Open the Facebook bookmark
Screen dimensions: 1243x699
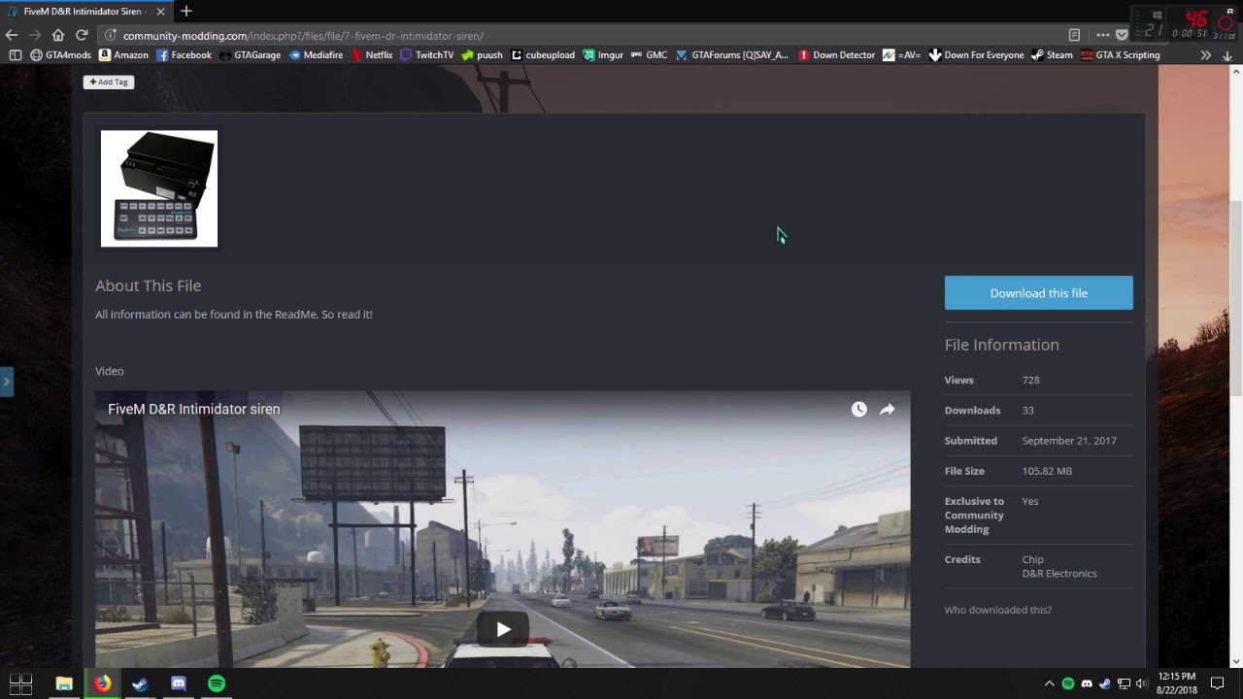click(184, 55)
